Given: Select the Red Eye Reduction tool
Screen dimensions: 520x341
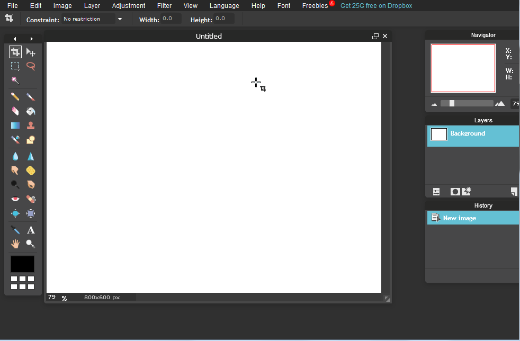Looking at the screenshot, I should [15, 199].
